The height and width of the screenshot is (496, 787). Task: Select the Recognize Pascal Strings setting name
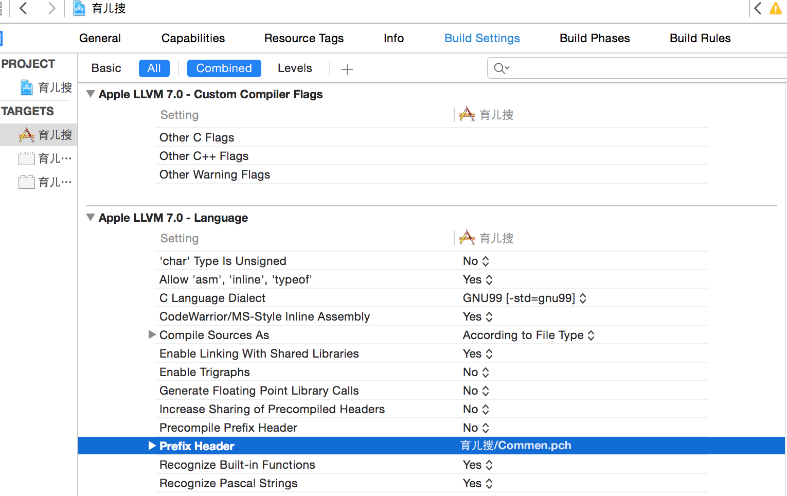pos(228,483)
